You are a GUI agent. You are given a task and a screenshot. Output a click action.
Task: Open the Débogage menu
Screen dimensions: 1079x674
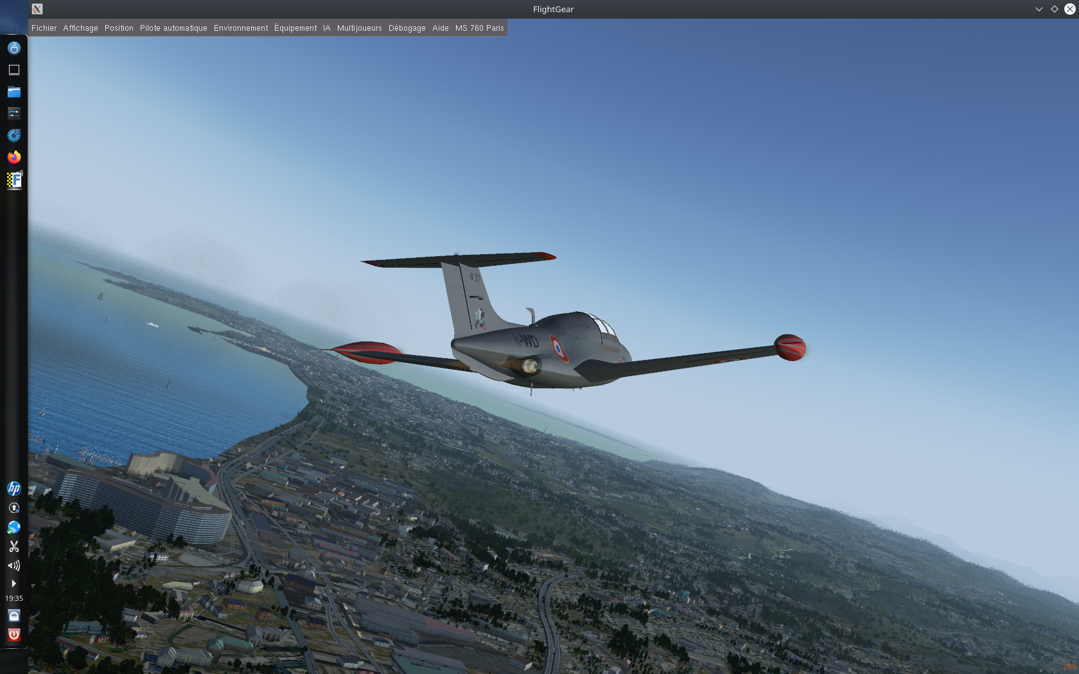point(407,28)
